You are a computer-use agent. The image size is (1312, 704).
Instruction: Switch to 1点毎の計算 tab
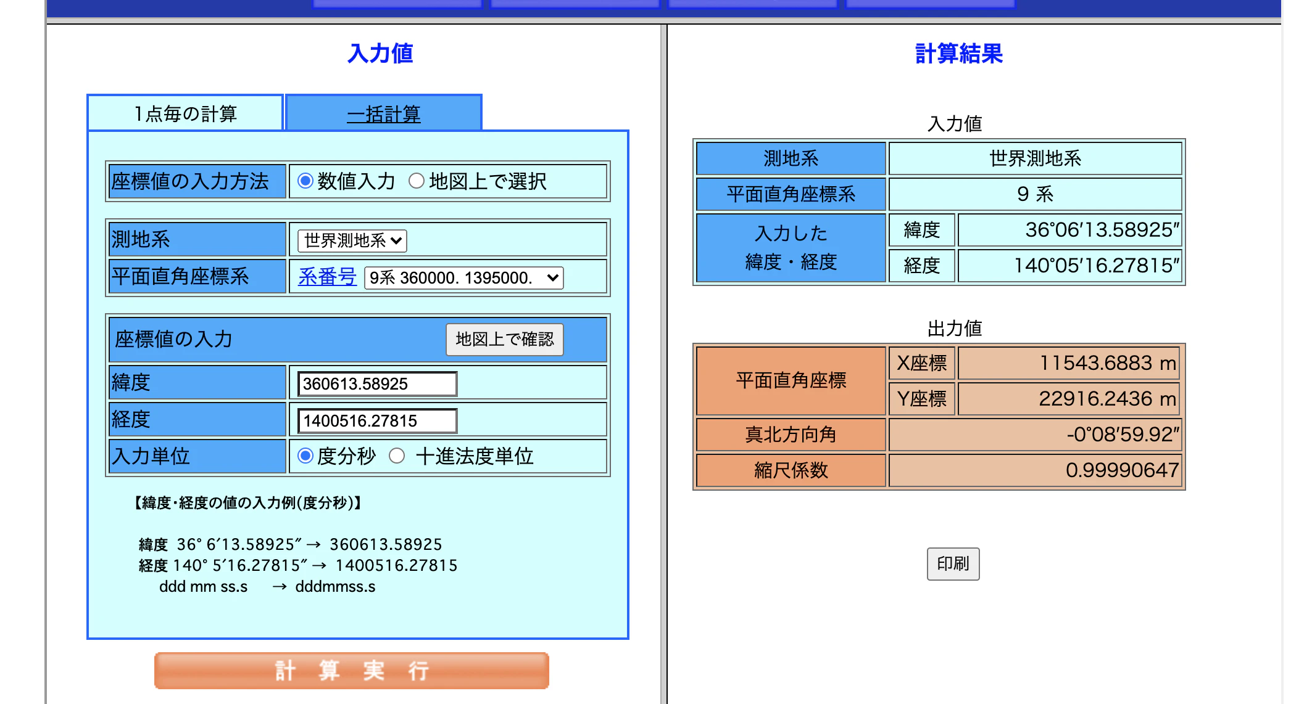pyautogui.click(x=185, y=114)
